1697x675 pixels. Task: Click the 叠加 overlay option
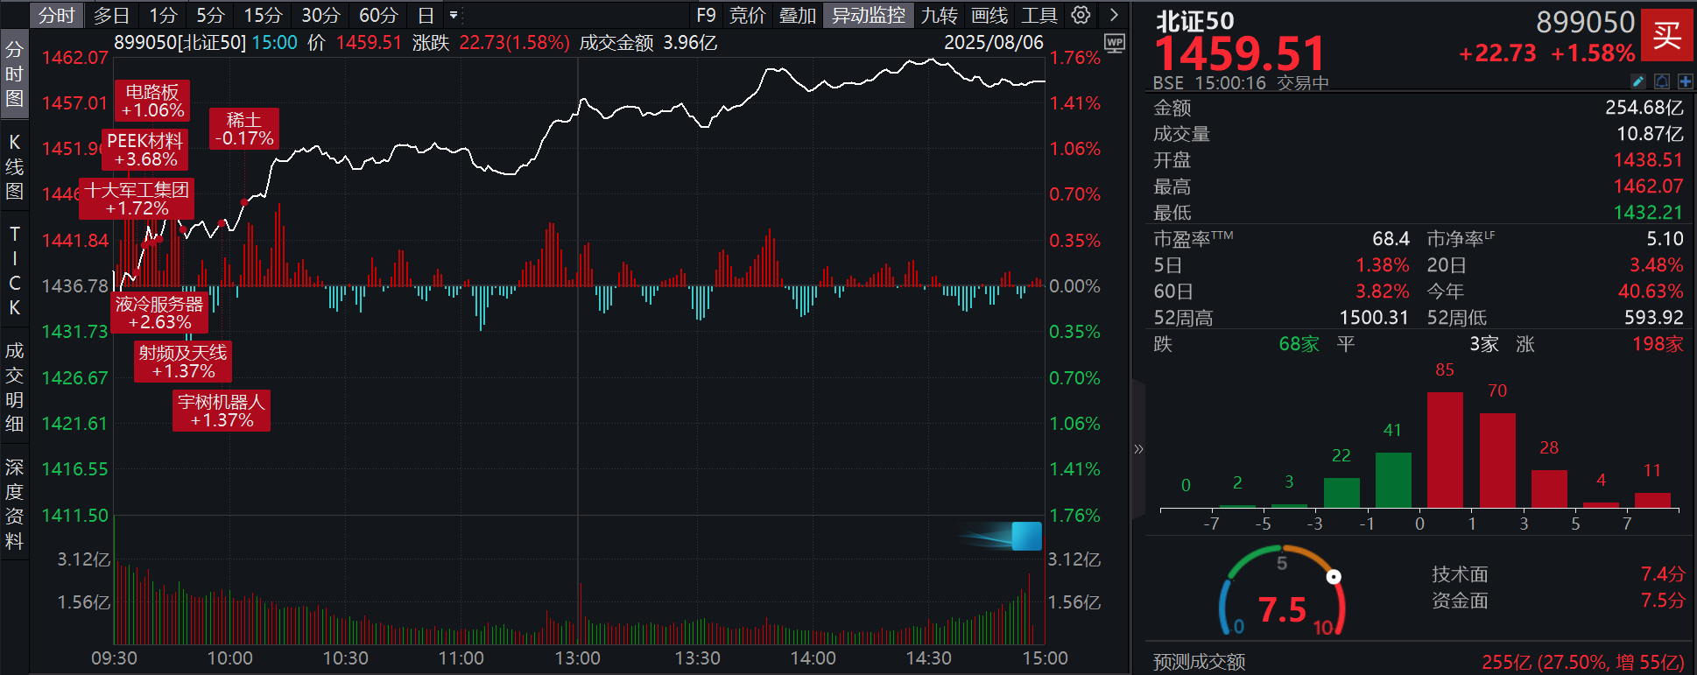798,15
